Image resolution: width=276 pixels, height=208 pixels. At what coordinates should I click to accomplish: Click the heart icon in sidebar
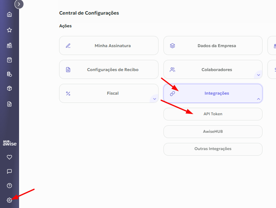(9, 157)
